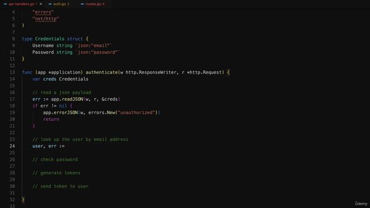This screenshot has height=208, width=370.
Task: Click the json:"email" struct tag
Action: tap(94, 46)
